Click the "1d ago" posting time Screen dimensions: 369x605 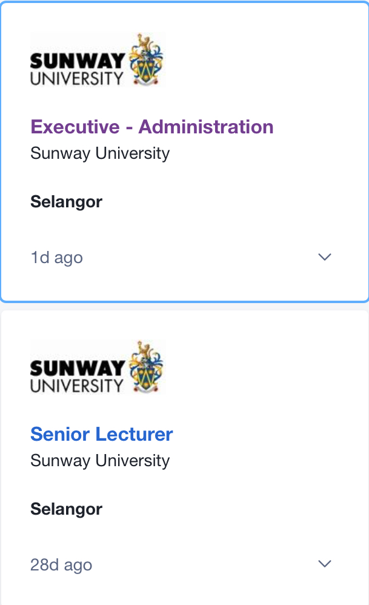[x=56, y=258]
